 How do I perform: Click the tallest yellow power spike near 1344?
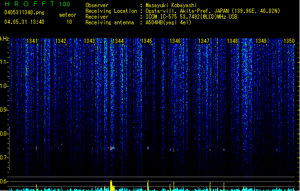(x=112, y=185)
